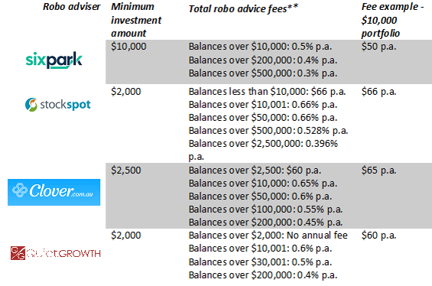Click Six Park's $10,000 minimum investment cell

tap(128, 47)
